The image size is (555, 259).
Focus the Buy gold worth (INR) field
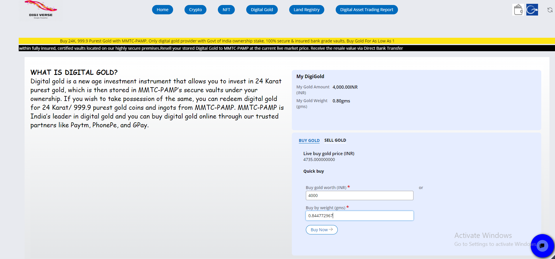point(359,195)
